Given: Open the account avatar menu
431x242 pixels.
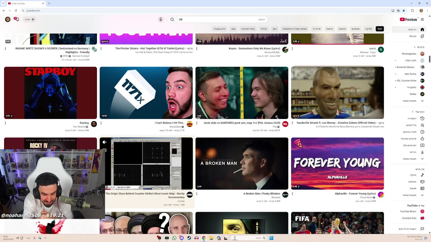Looking at the screenshot, I should [x=7, y=19].
